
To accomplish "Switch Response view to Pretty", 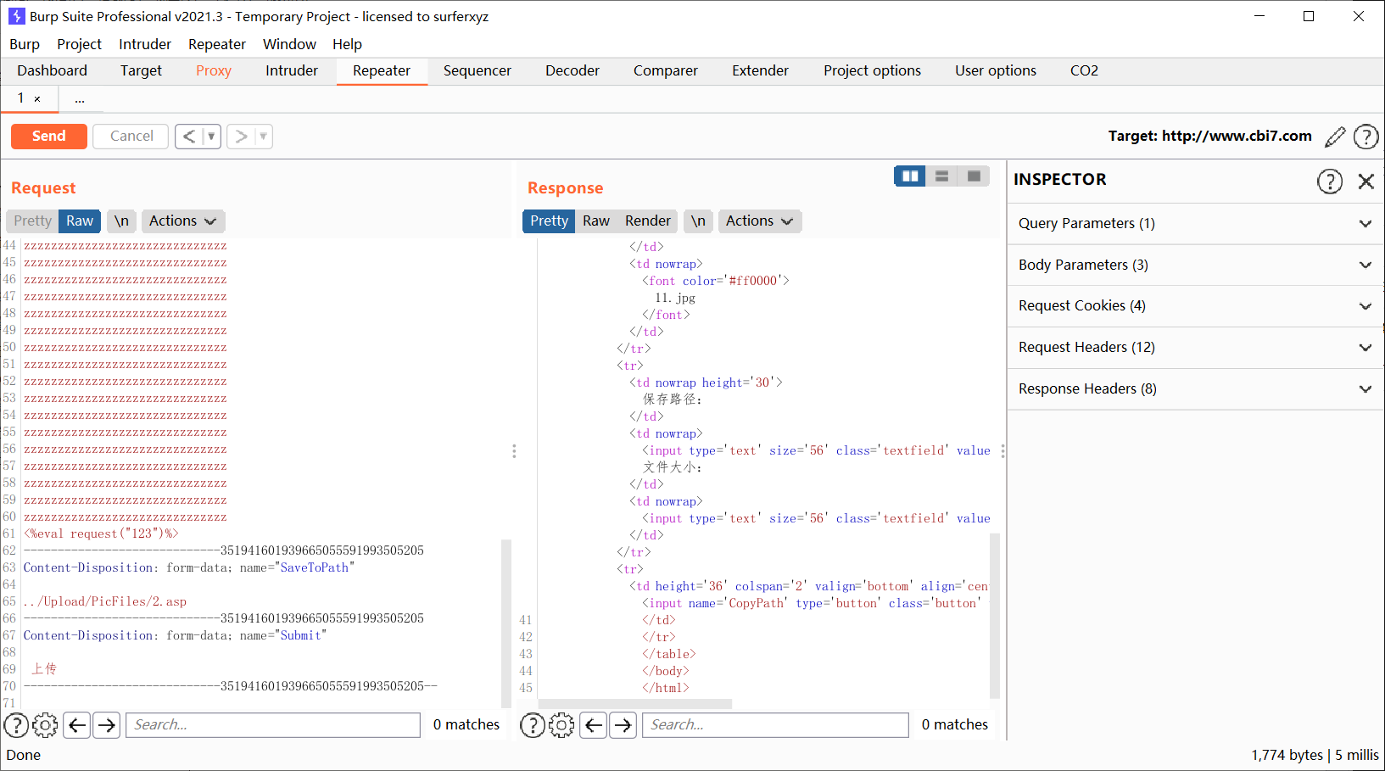I will 549,221.
